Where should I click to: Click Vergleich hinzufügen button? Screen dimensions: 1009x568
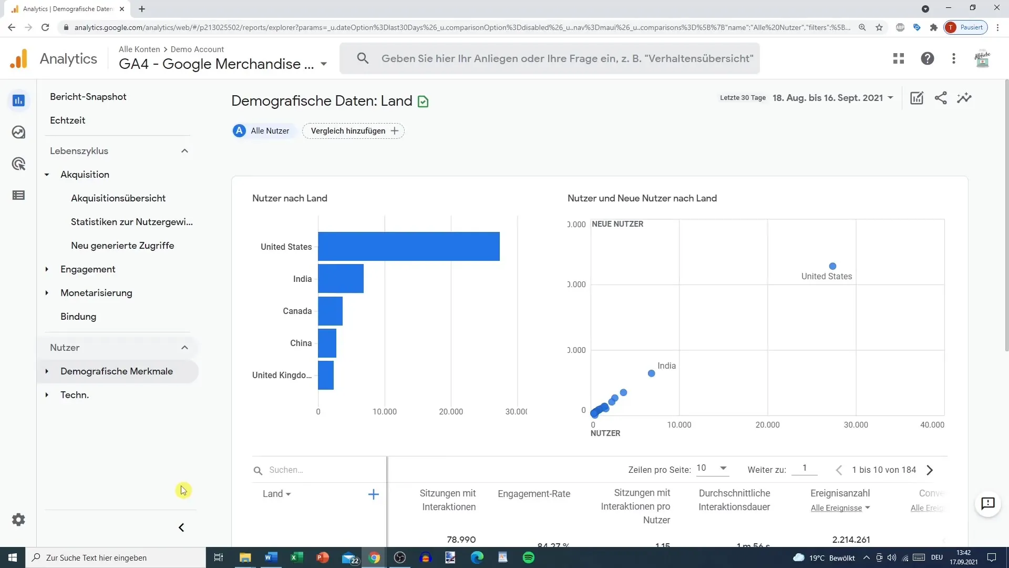tap(354, 130)
